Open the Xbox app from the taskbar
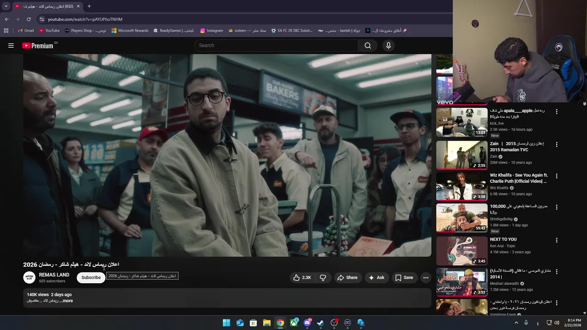Viewport: 587px width, 330px height. (x=293, y=323)
